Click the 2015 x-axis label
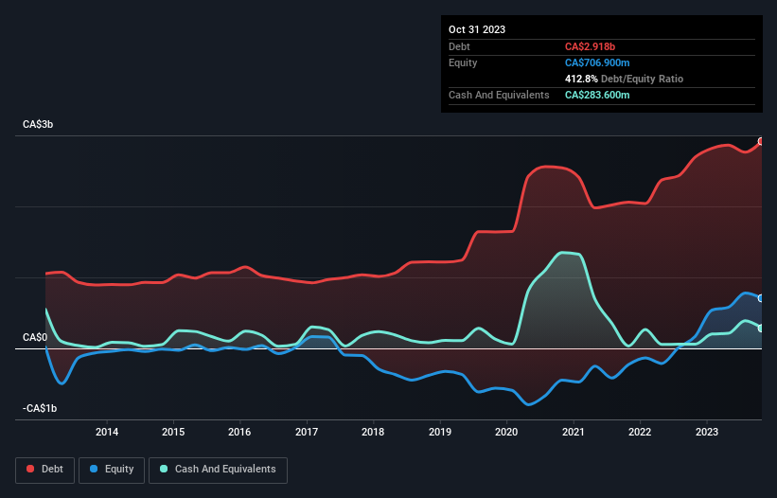Screen dimensions: 777x498 173,432
